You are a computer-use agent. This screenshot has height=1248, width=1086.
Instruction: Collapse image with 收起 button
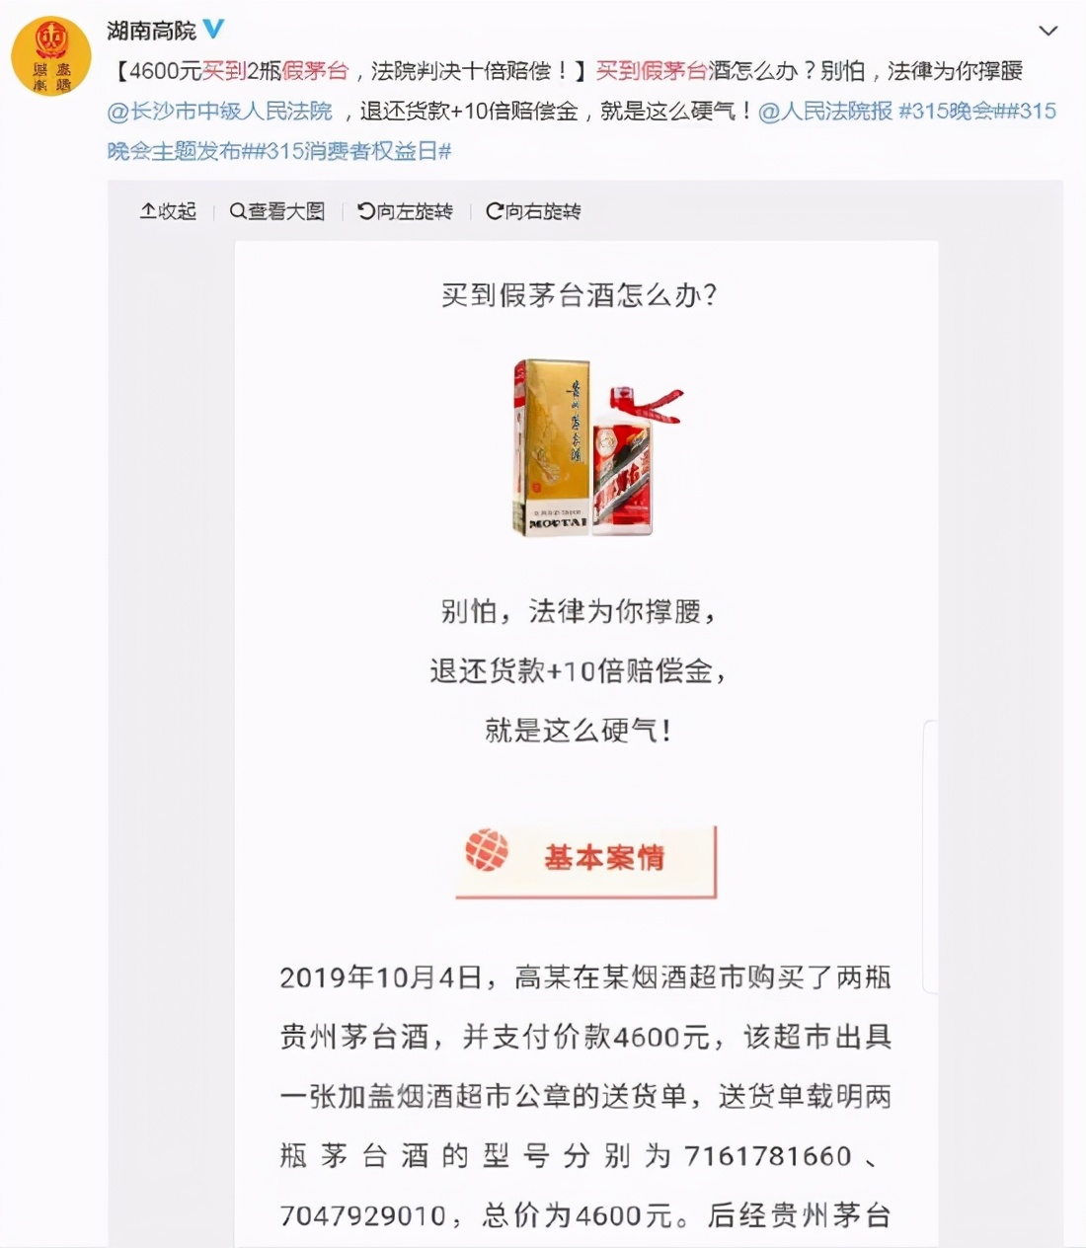168,211
